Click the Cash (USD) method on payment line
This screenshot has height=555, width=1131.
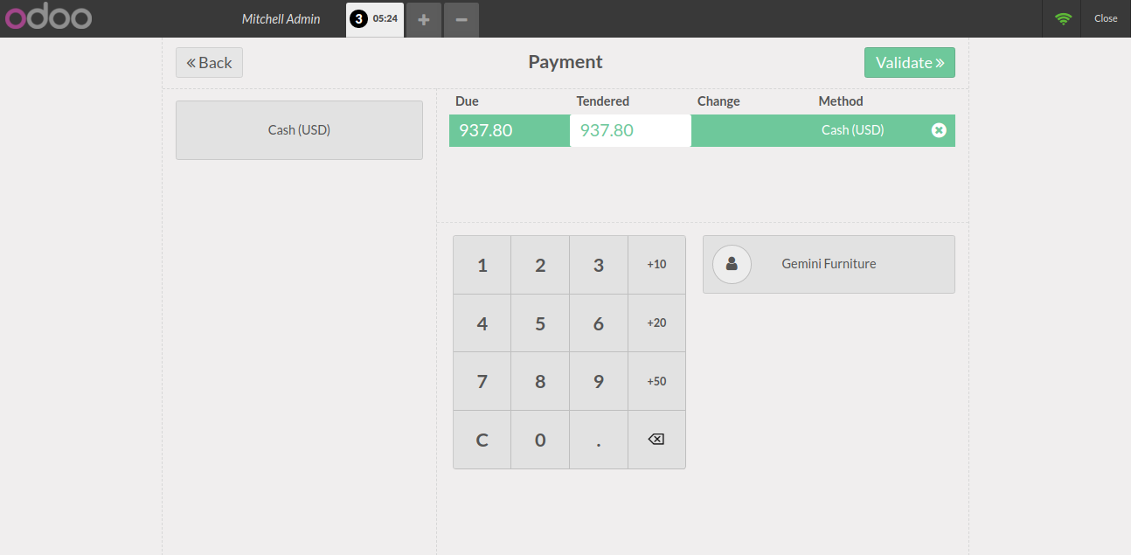point(853,130)
